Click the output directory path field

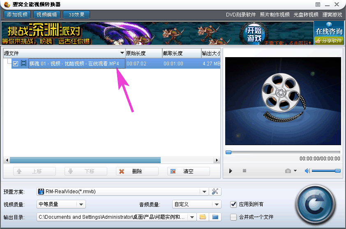click(112, 217)
